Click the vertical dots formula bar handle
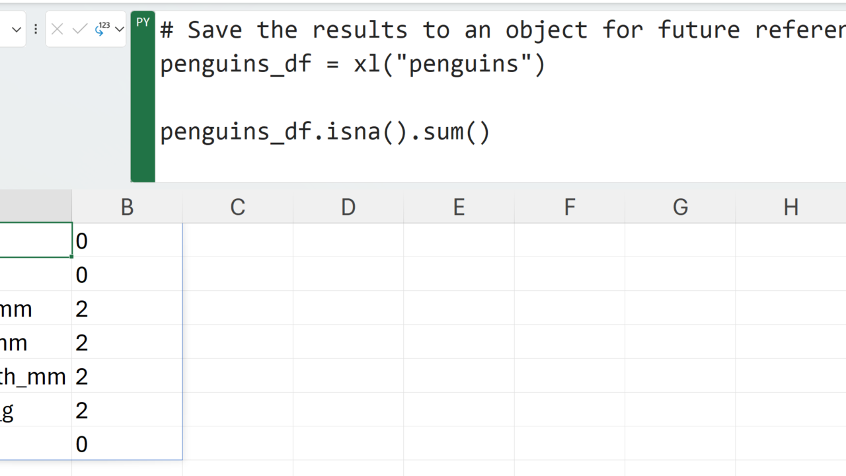 point(36,29)
